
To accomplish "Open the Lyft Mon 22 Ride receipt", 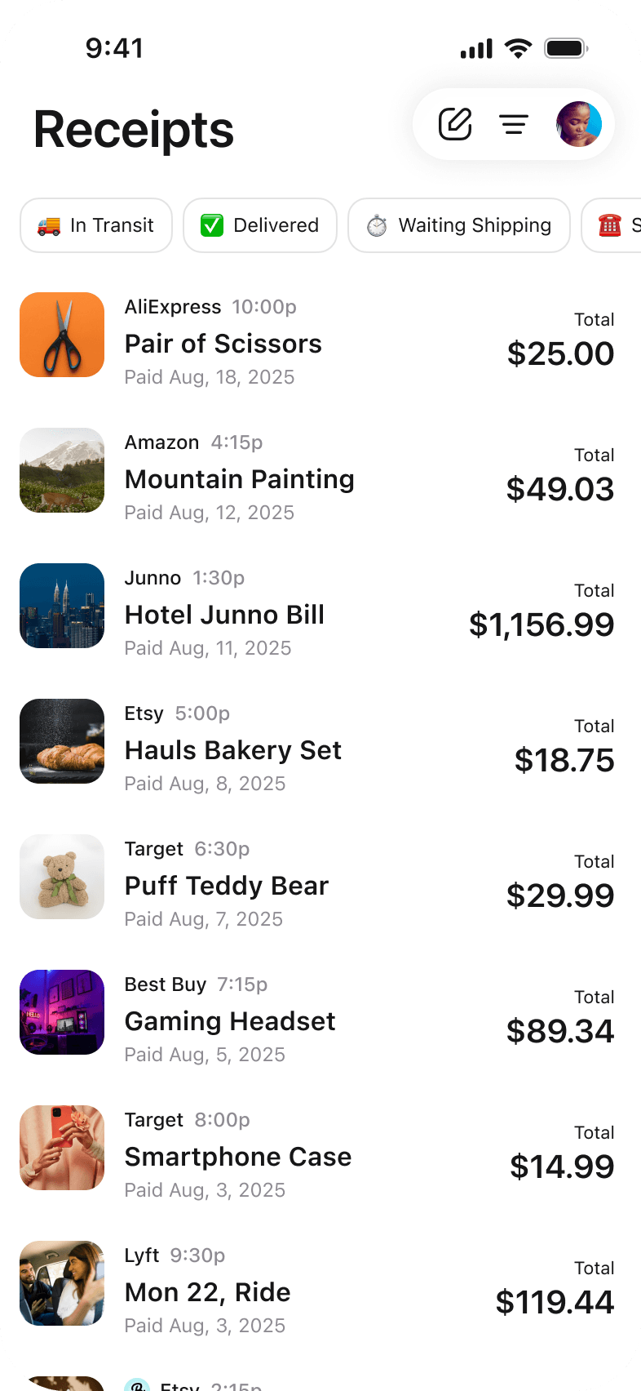I will click(207, 1292).
